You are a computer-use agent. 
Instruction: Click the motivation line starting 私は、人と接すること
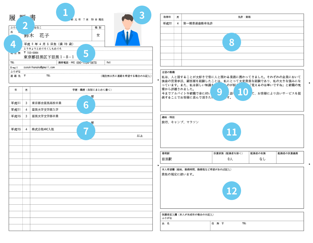coord(231,77)
